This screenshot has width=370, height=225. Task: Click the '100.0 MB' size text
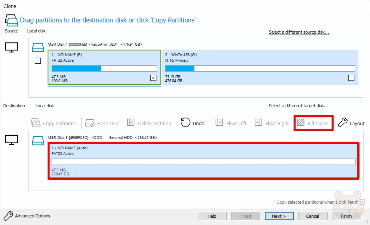click(x=60, y=81)
